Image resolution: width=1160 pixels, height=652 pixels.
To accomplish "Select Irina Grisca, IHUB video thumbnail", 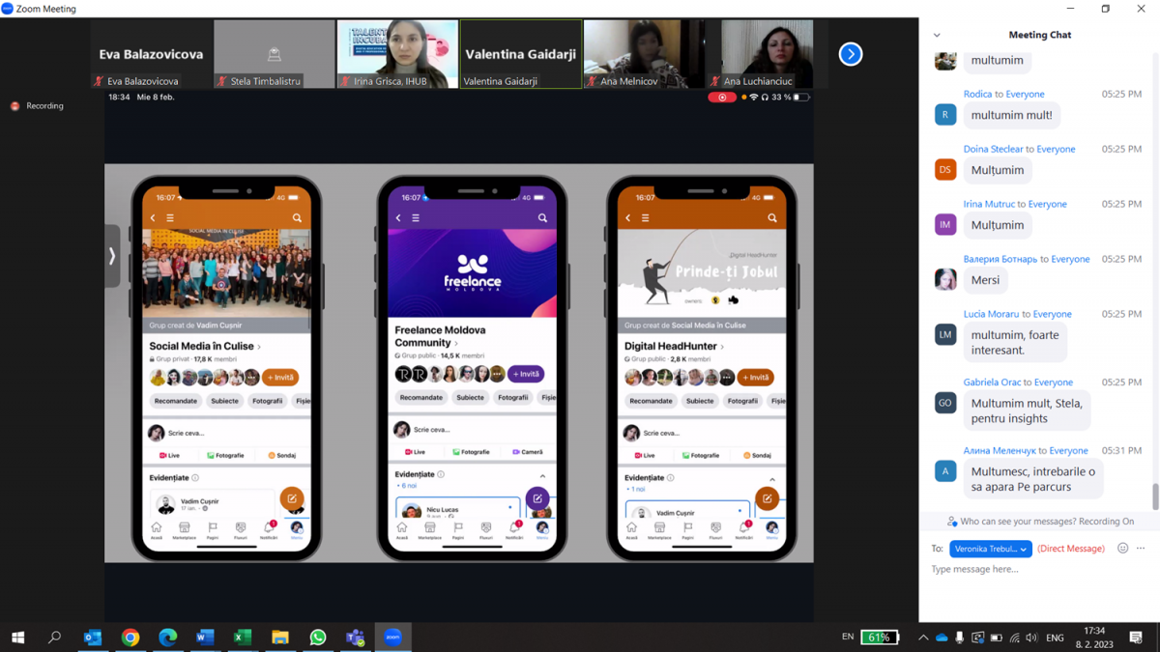I will click(397, 54).
